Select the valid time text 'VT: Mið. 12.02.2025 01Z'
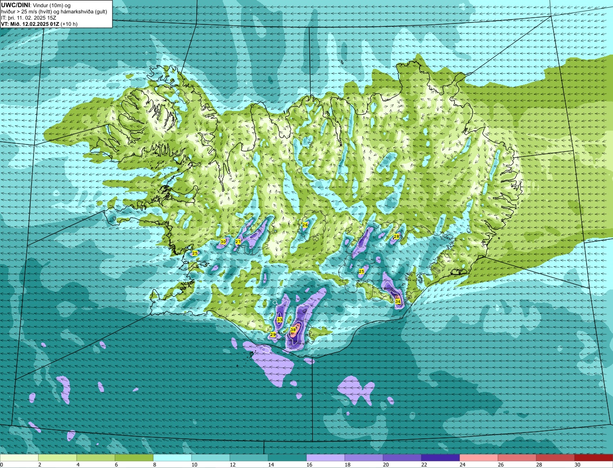This screenshot has width=613, height=468. (x=30, y=23)
